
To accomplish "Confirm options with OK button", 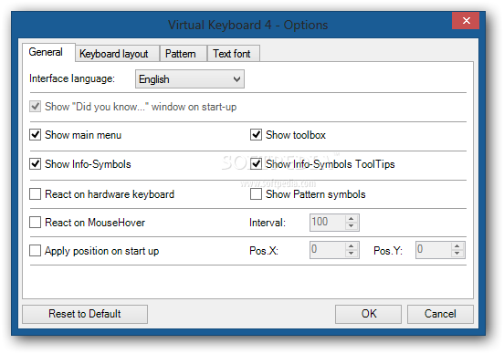I will pyautogui.click(x=368, y=314).
